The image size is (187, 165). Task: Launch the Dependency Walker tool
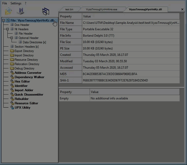click(30, 77)
